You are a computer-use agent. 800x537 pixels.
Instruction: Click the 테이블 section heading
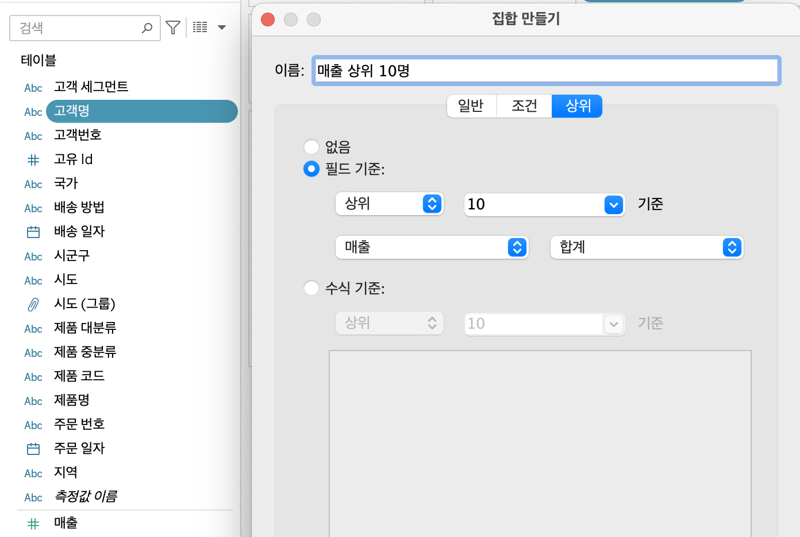39,60
